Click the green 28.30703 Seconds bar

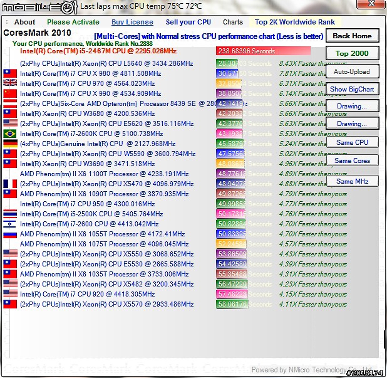[227, 63]
